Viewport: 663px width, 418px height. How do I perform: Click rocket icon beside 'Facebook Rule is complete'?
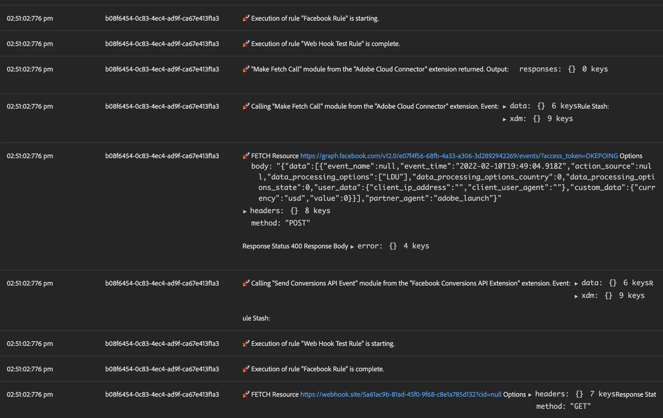(246, 369)
